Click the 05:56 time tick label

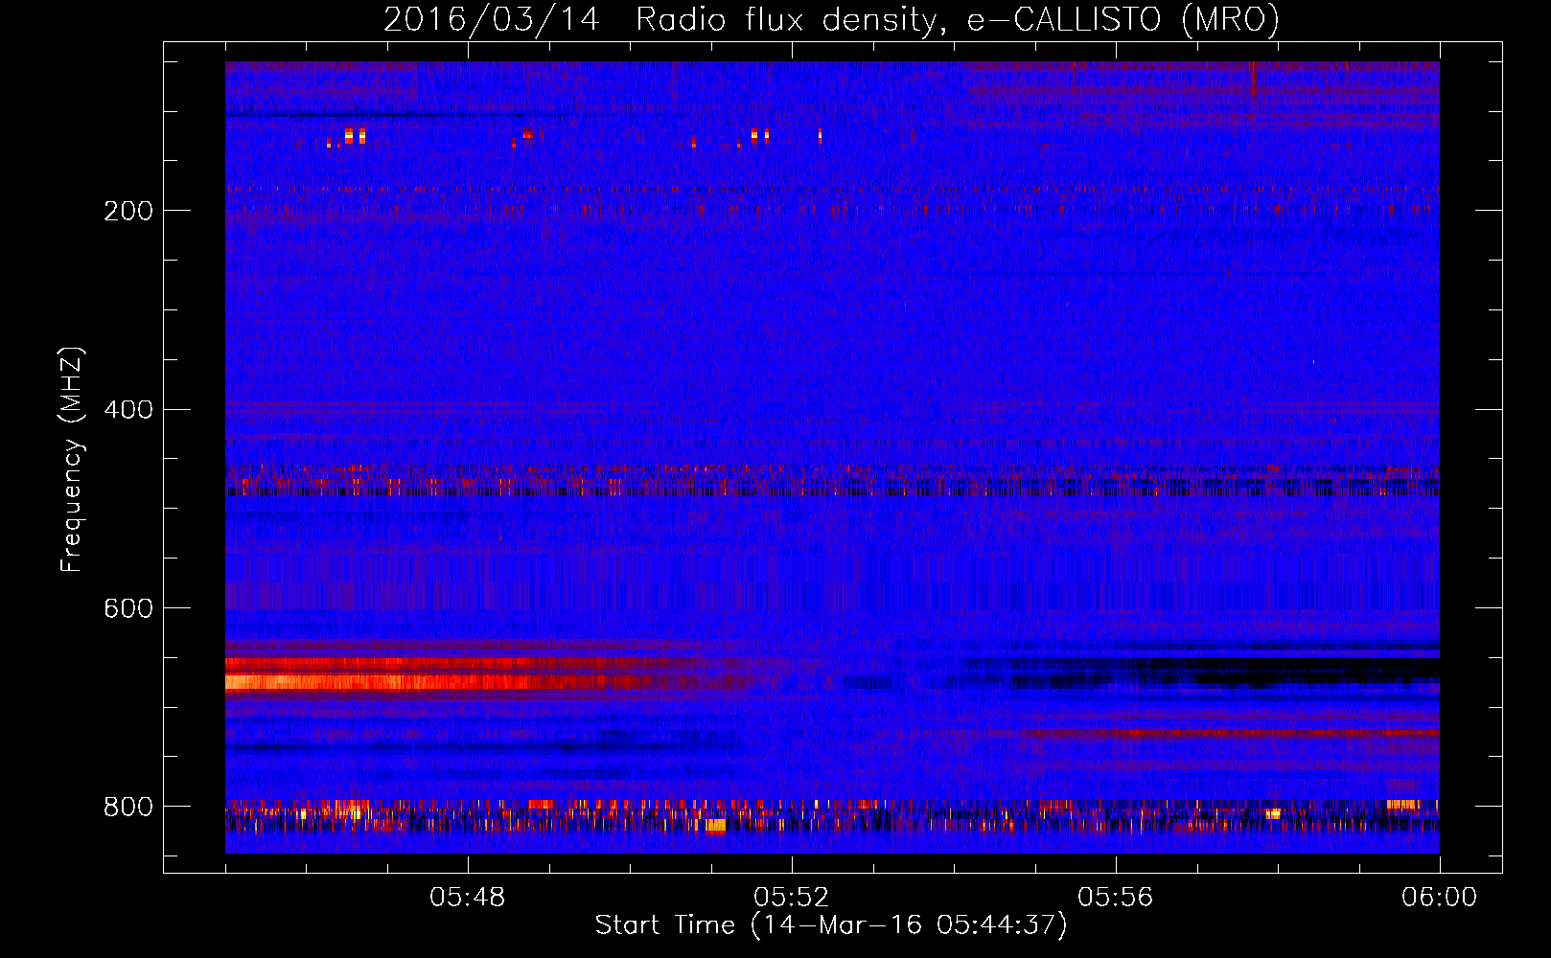pos(1116,898)
